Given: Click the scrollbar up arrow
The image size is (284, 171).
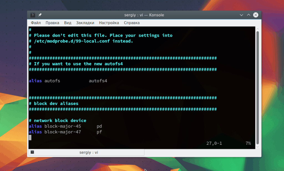Looking at the screenshot, I should (258, 29).
